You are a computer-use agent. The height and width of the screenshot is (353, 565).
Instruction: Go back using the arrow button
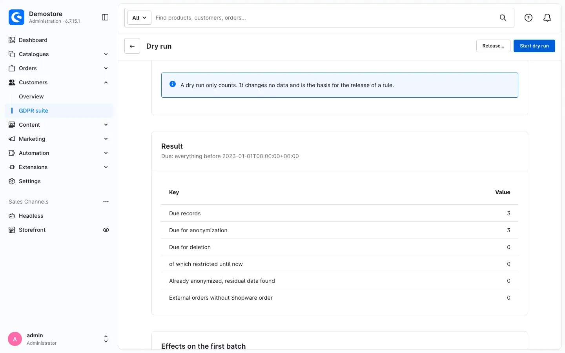pos(132,46)
